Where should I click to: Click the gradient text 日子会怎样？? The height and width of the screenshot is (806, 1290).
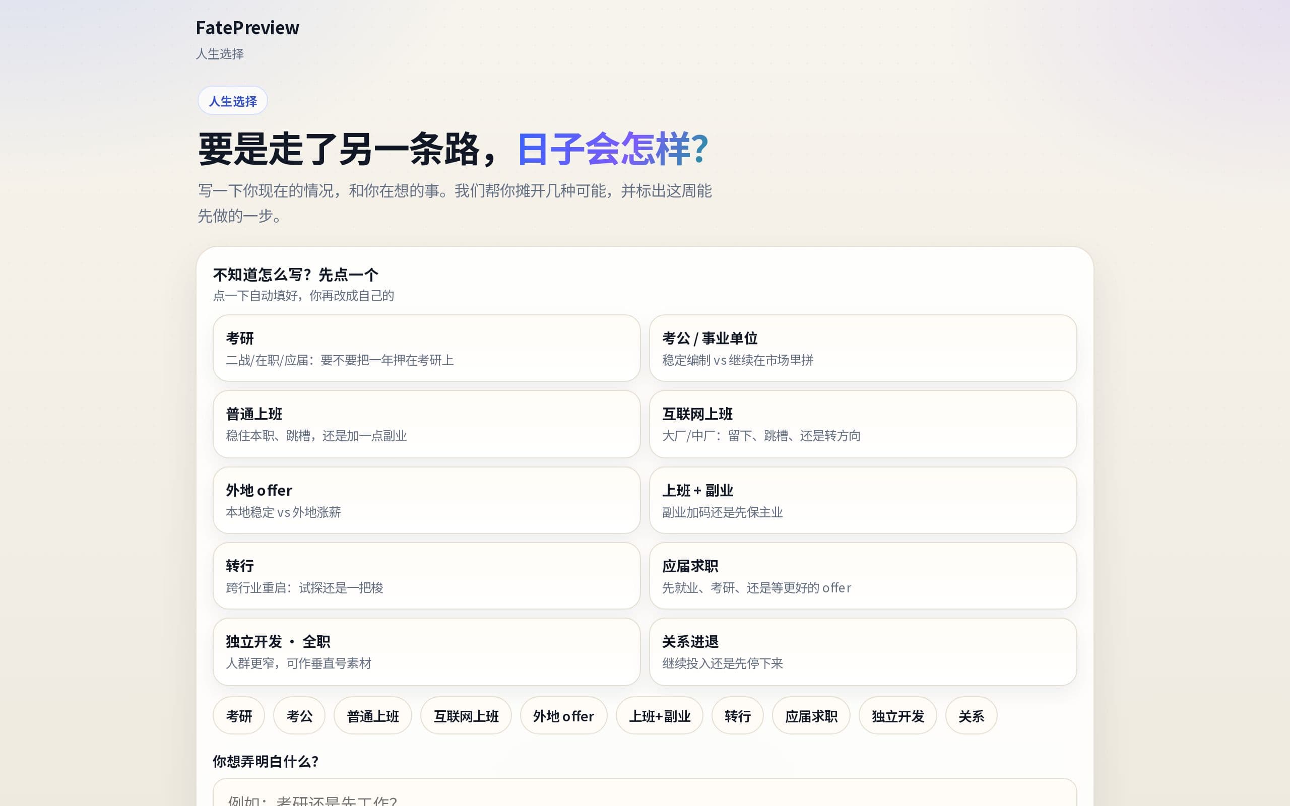(x=613, y=149)
